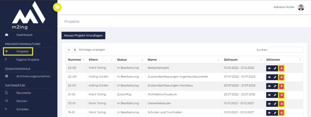
Task: Delete Beispielprojekt with trash icon
Action: (x=281, y=68)
